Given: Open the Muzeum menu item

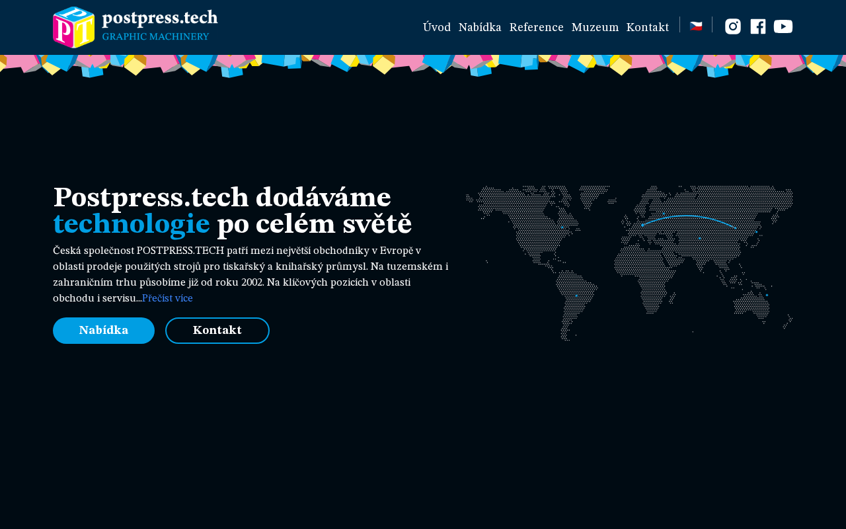Looking at the screenshot, I should point(595,27).
